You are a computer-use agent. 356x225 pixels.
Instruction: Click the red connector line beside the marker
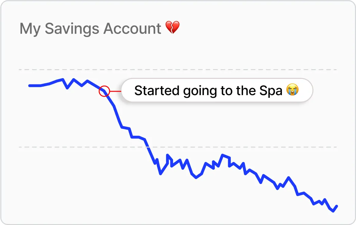pos(115,91)
